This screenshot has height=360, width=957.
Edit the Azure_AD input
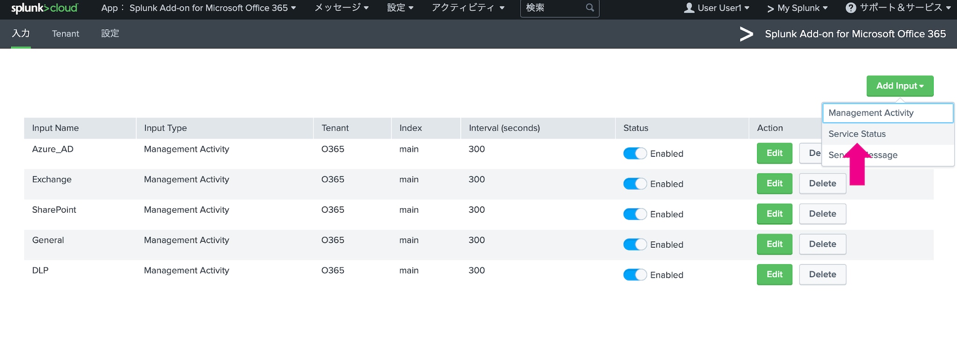tap(774, 153)
